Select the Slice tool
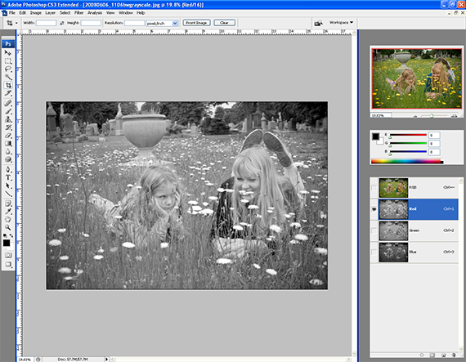 (x=8, y=93)
